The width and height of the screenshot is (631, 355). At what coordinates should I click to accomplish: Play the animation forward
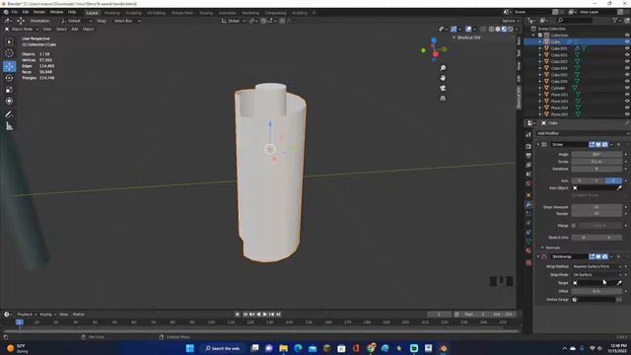coord(265,315)
